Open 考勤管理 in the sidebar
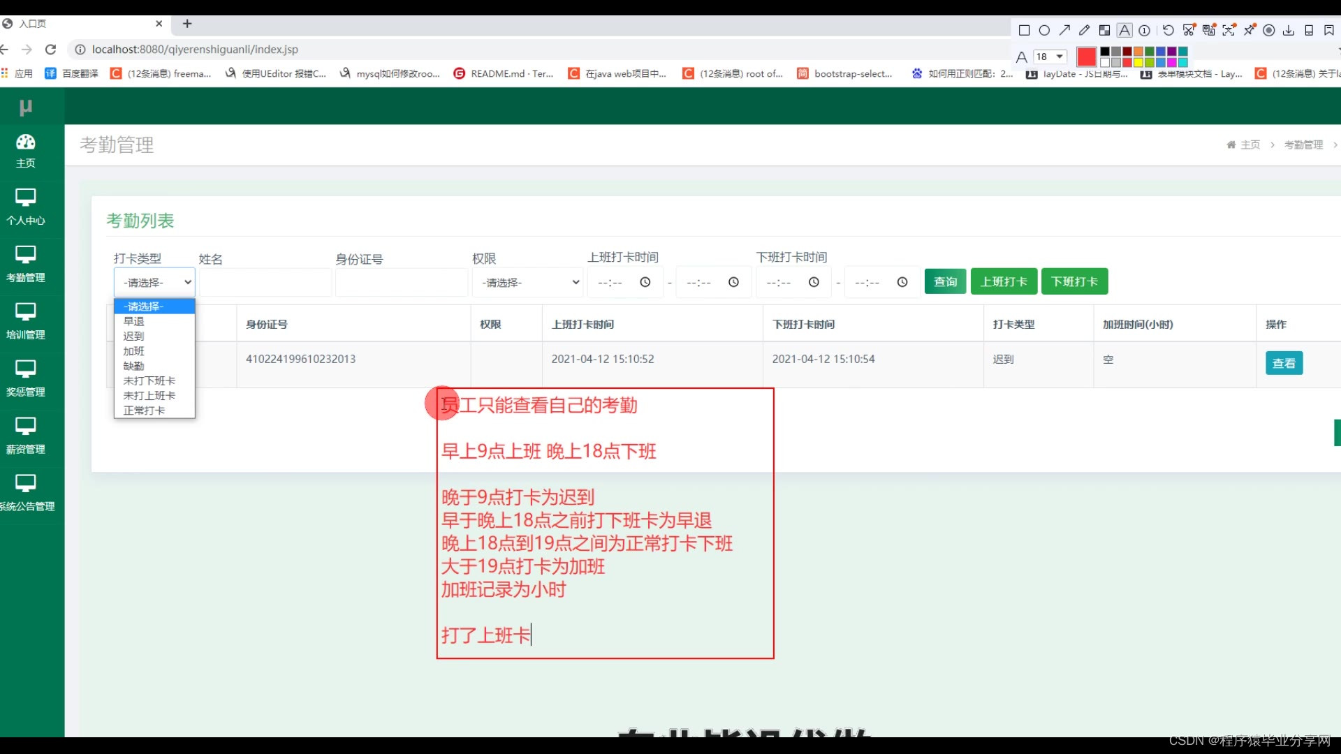1341x754 pixels. 26,264
